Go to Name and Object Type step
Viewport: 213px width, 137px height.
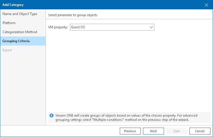point(20,14)
